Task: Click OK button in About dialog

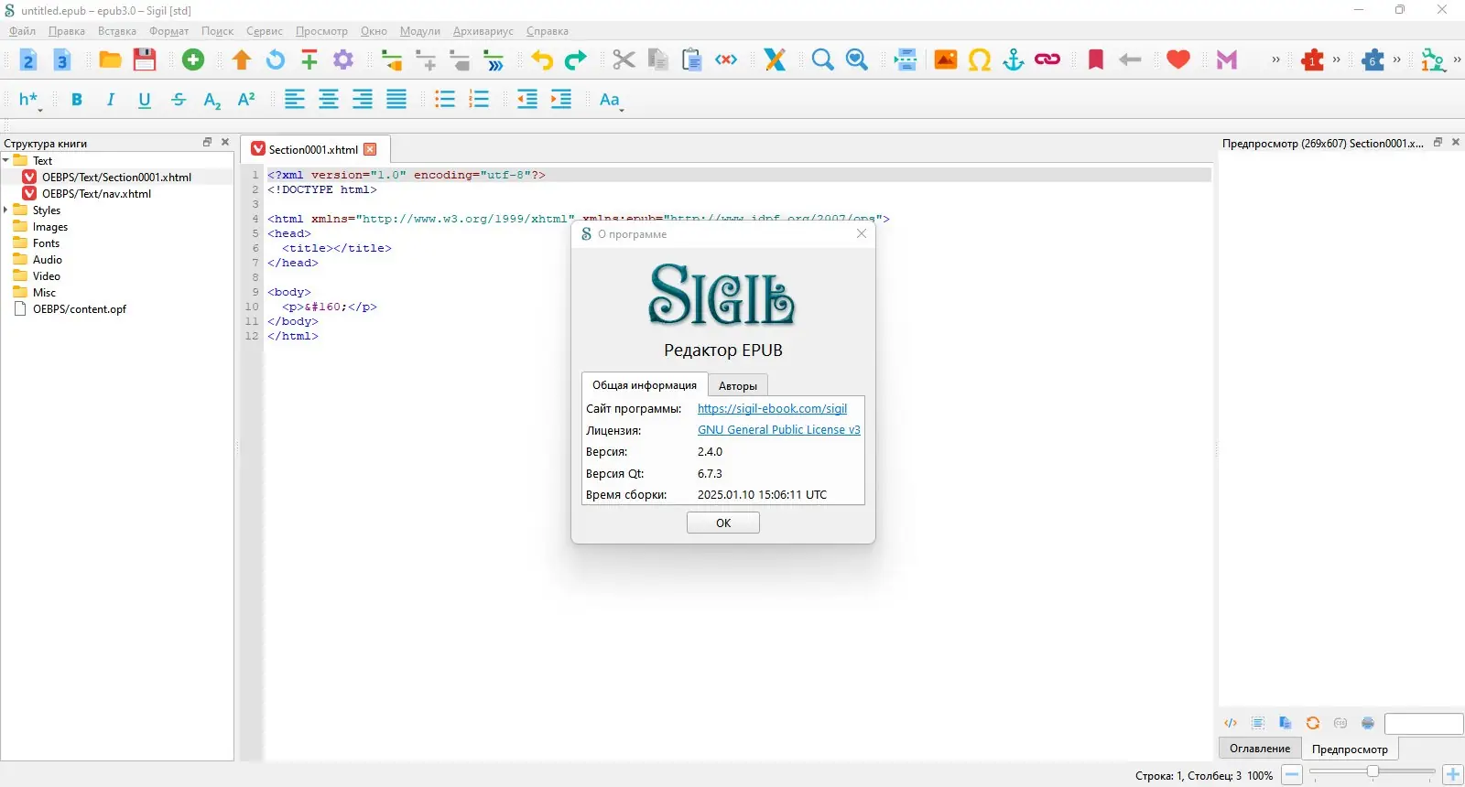Action: (723, 523)
